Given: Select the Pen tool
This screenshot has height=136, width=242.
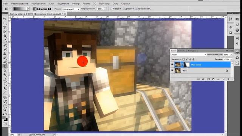Looking at the screenshot, I should 5,80.
